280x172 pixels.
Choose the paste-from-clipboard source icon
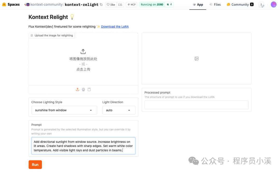click(89, 90)
